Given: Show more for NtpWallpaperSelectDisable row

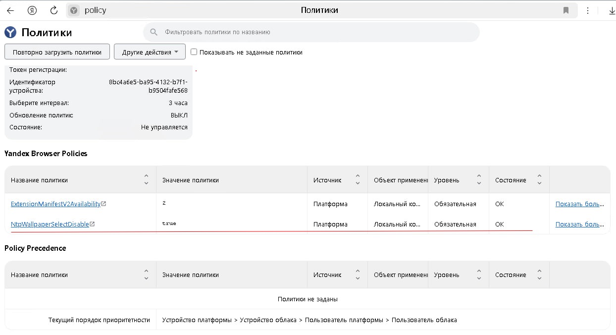Looking at the screenshot, I should 580,224.
